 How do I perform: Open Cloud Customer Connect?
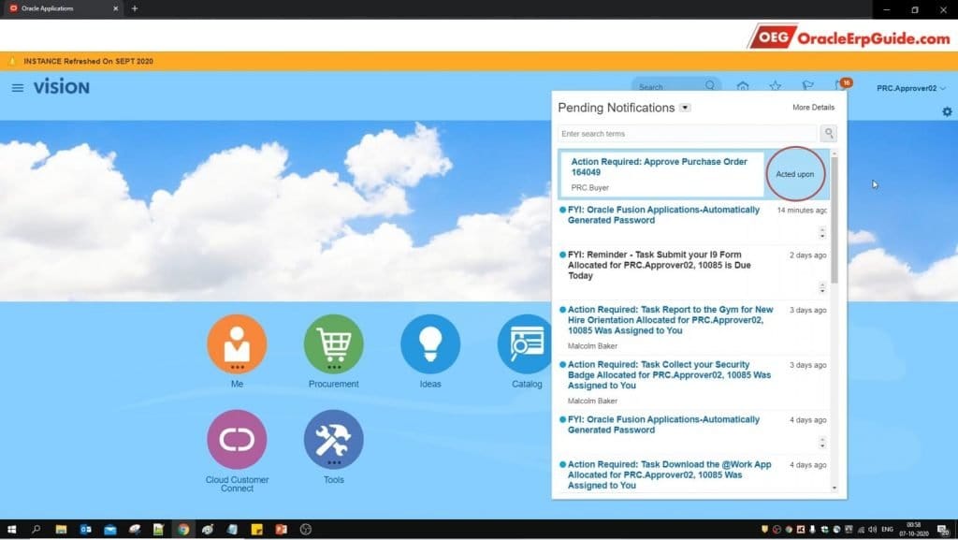coord(237,438)
